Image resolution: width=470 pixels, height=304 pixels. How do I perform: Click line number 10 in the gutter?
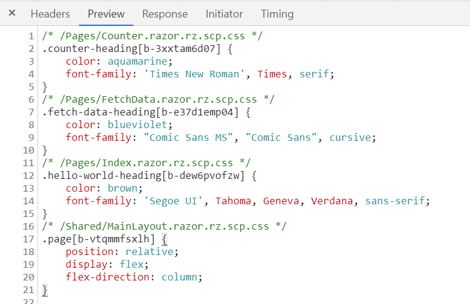coord(28,150)
